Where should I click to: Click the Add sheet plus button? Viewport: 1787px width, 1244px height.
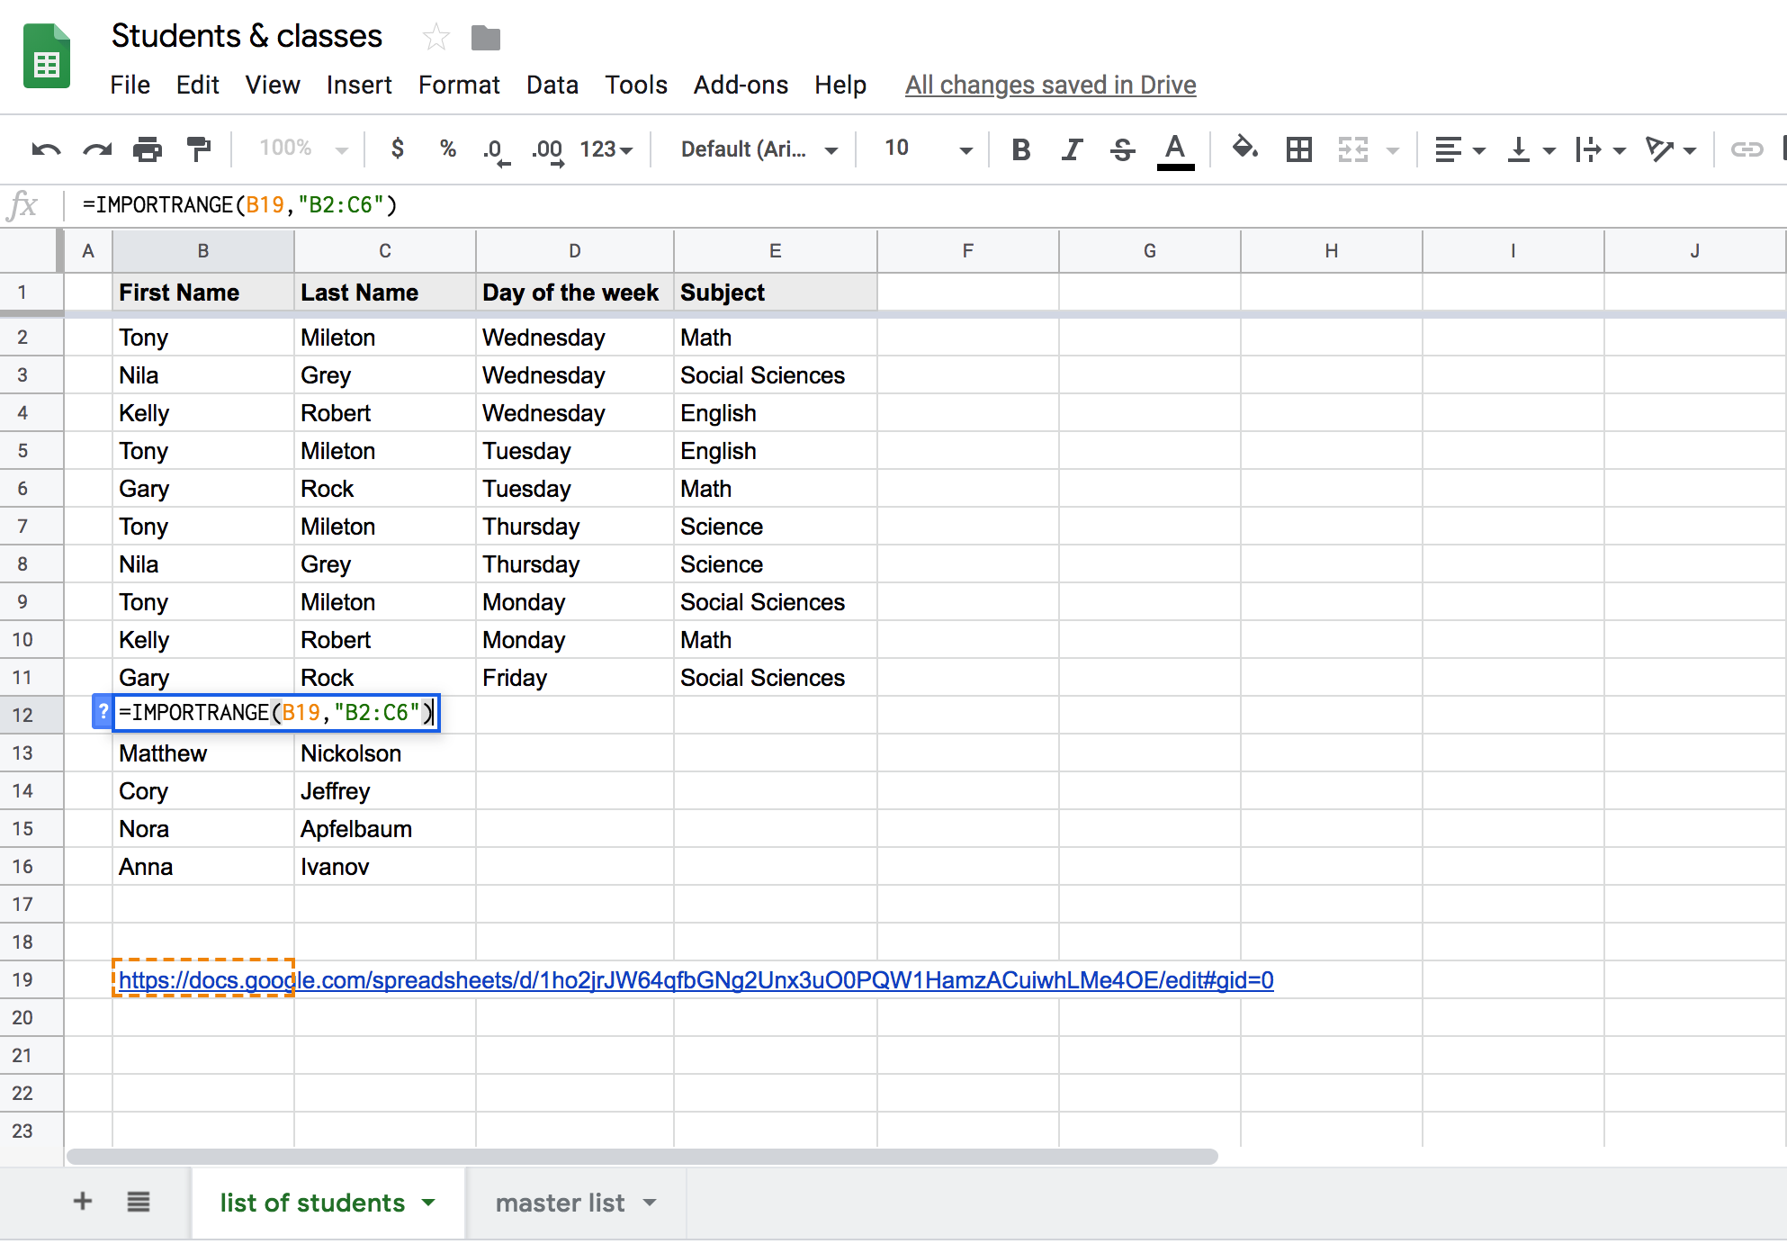pyautogui.click(x=82, y=1202)
